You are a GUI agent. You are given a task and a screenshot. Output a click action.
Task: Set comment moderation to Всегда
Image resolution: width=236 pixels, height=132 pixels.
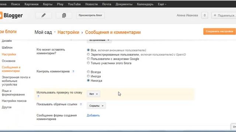pyautogui.click(x=88, y=72)
